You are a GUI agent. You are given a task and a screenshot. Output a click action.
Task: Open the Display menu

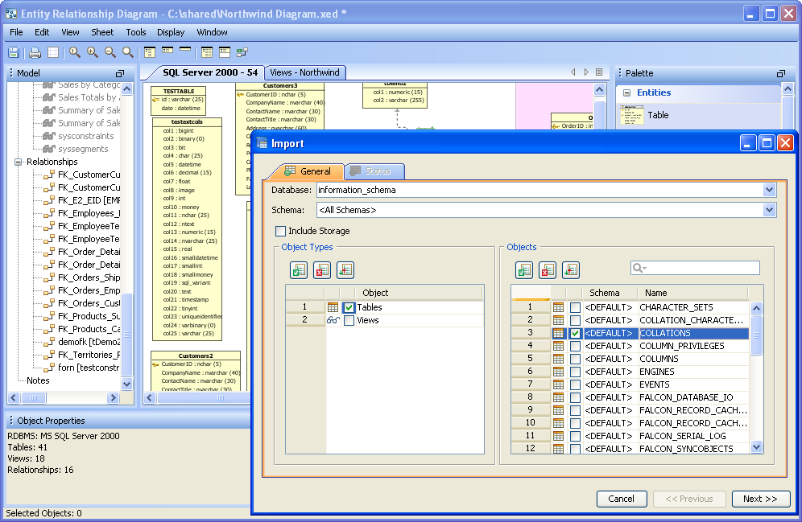click(x=171, y=32)
